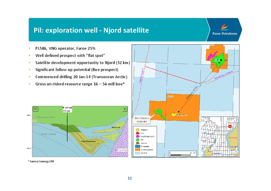271x191 pixels.
Task: Click the striped Oil/Gas legend symbol
Action: (x=138, y=143)
